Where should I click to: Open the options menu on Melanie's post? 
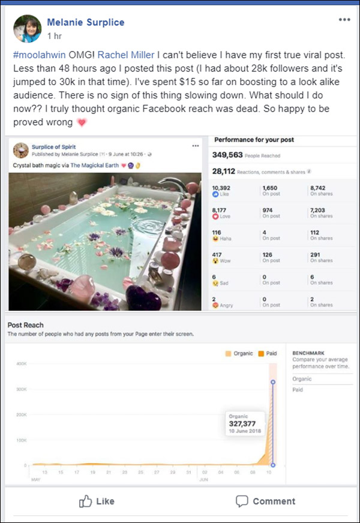[x=343, y=19]
